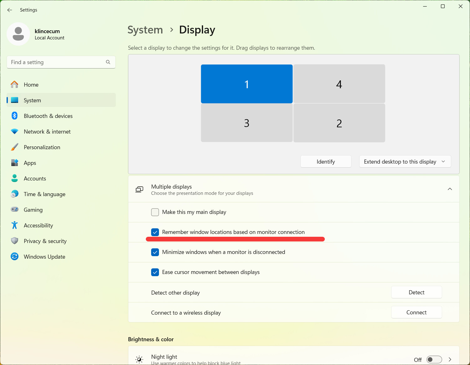470x365 pixels.
Task: Click the Detect button
Action: click(416, 292)
